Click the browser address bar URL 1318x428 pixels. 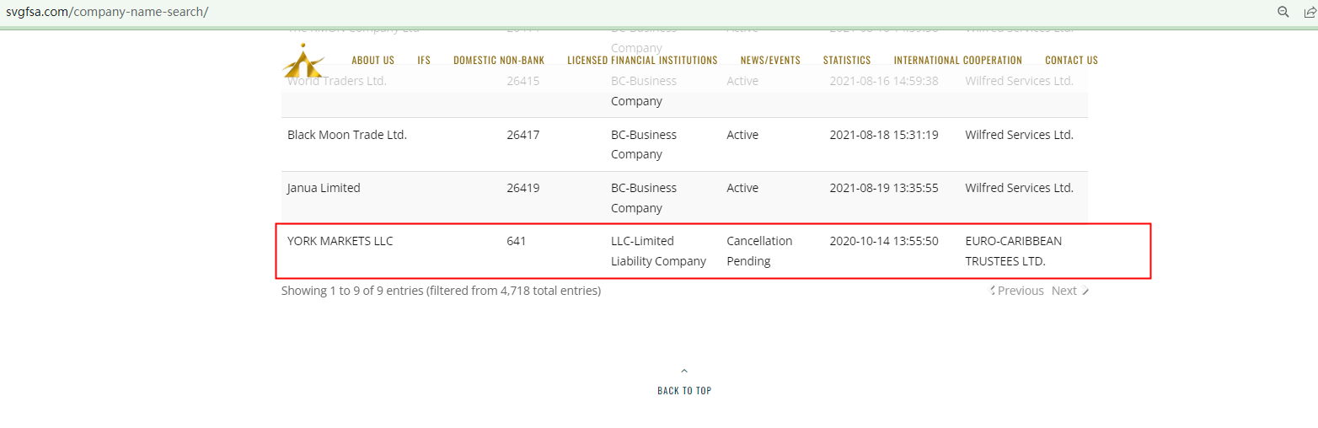coord(107,12)
